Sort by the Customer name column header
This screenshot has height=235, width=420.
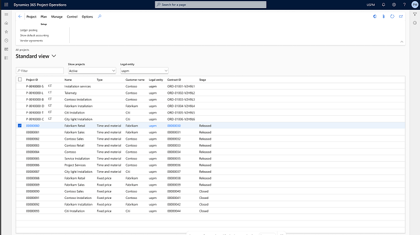(135, 80)
